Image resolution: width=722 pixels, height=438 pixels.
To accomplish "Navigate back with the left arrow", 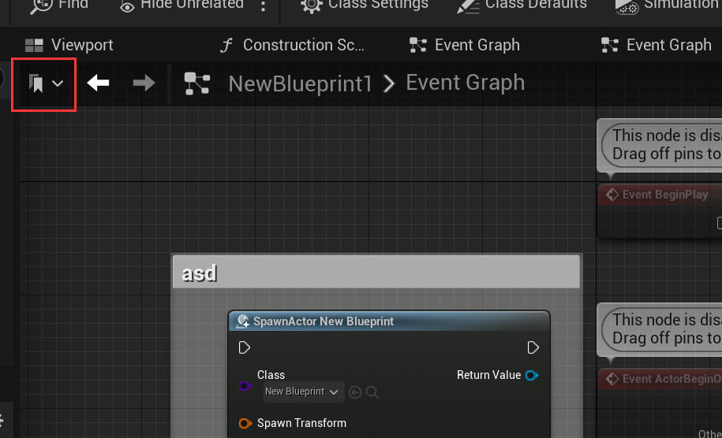I will point(98,84).
